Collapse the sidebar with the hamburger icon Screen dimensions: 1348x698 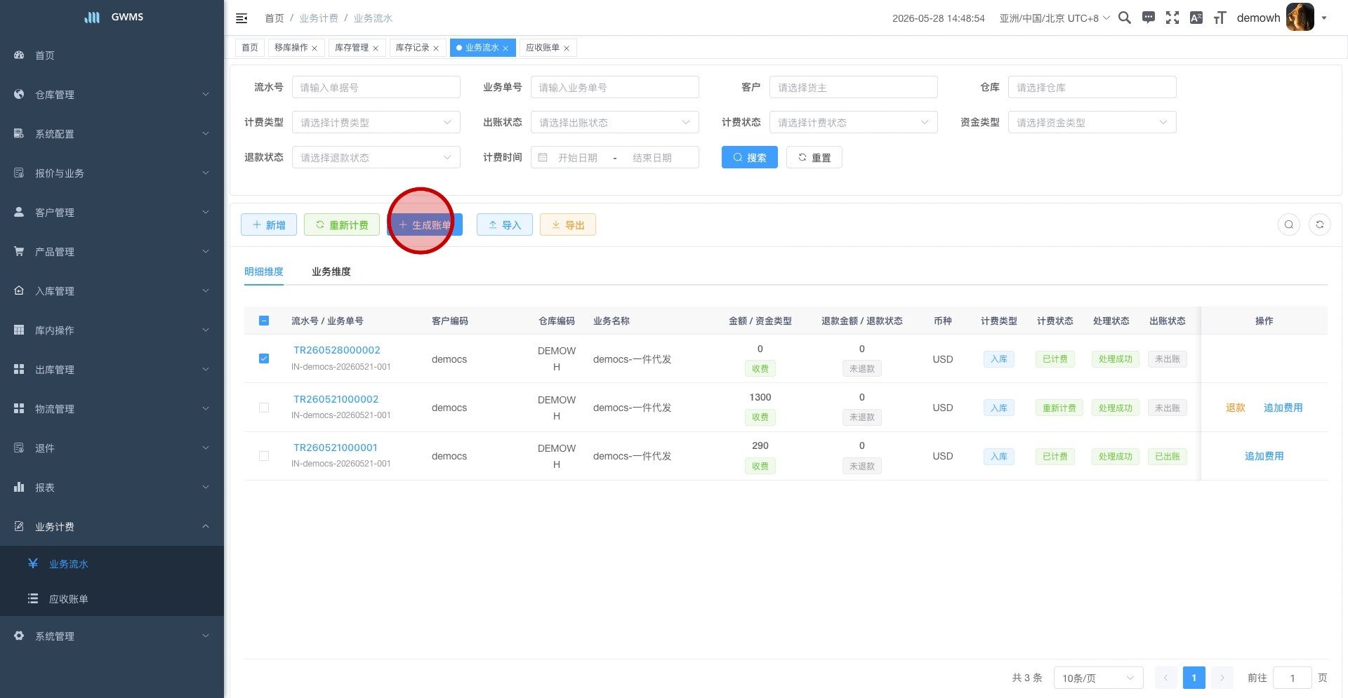point(242,18)
